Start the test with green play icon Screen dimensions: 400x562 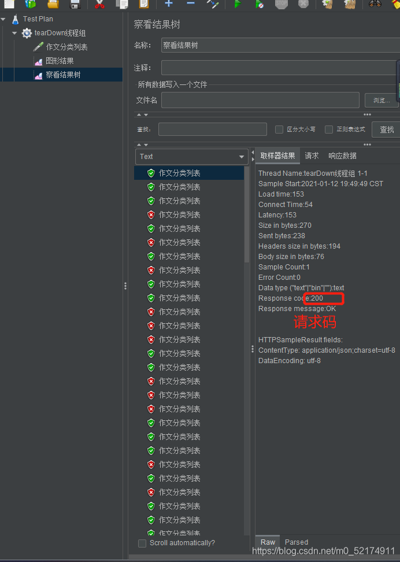(237, 3)
